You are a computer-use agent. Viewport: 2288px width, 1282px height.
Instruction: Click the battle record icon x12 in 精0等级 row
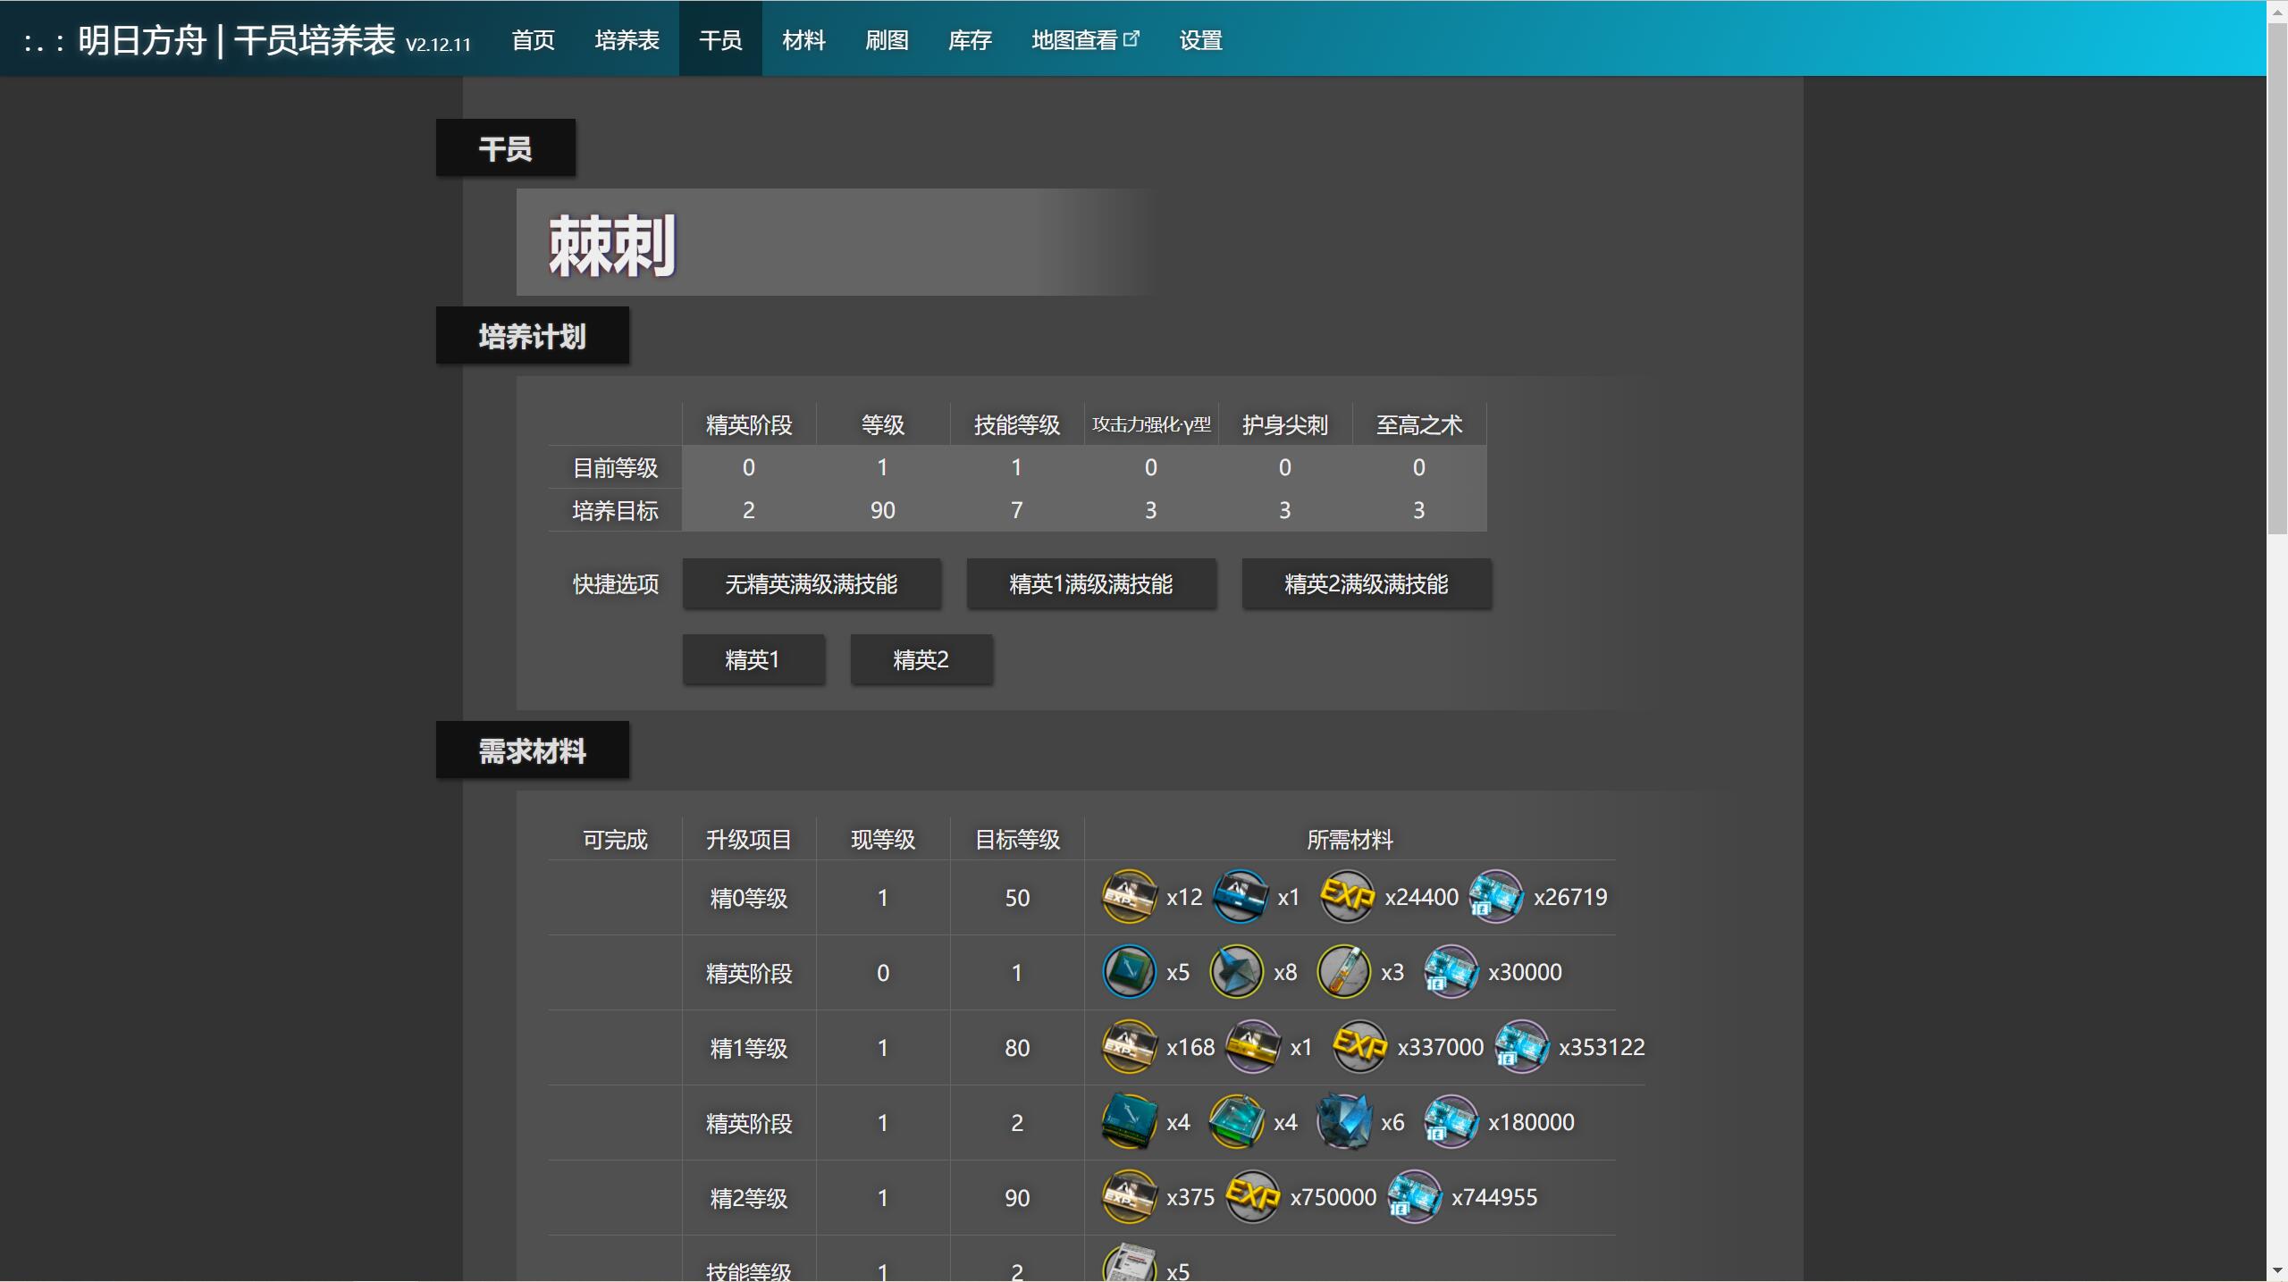[x=1130, y=896]
